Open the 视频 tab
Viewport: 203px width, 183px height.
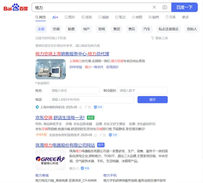104,17
